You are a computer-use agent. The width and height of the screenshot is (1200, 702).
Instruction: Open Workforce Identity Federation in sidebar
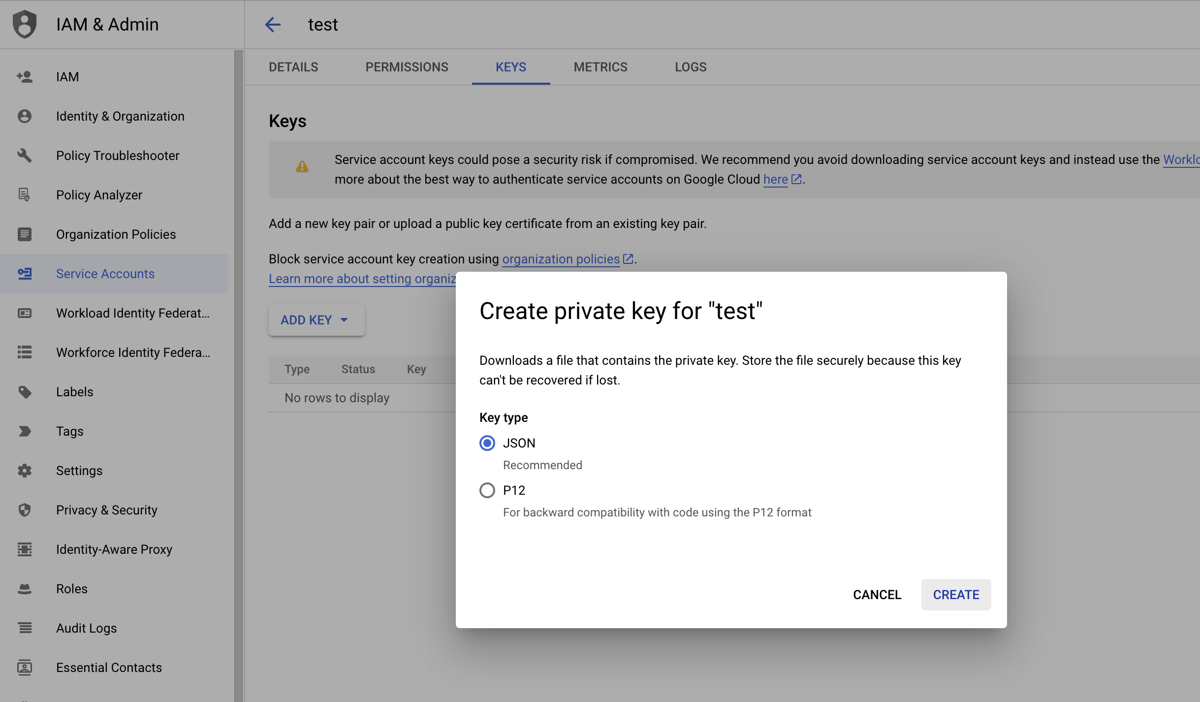[114, 352]
